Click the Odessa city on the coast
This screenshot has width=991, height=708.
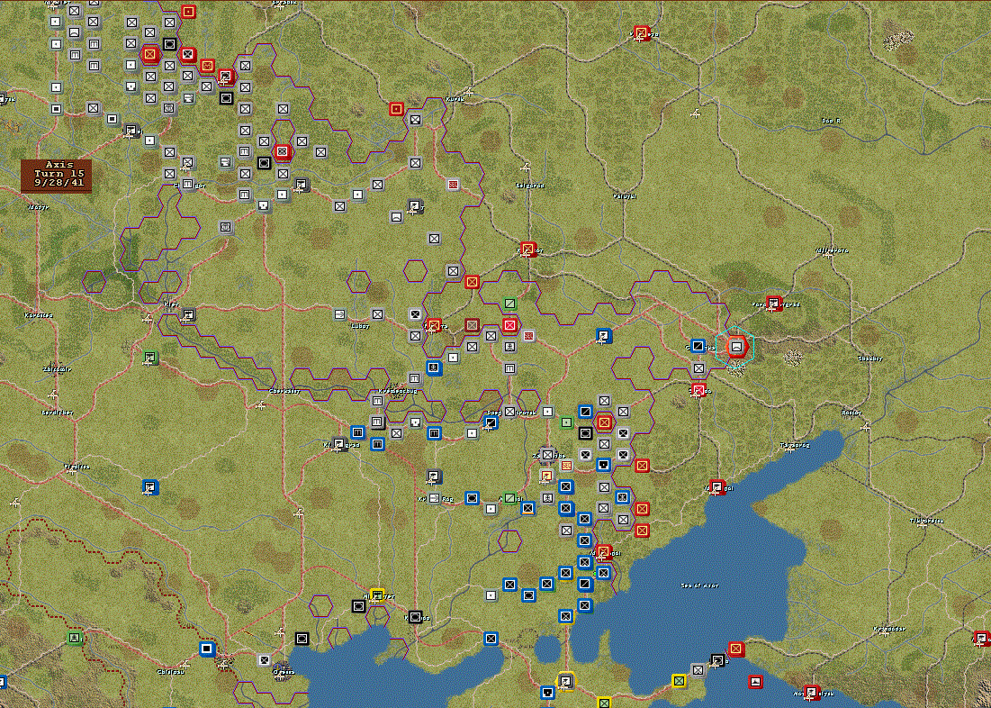coord(283,669)
